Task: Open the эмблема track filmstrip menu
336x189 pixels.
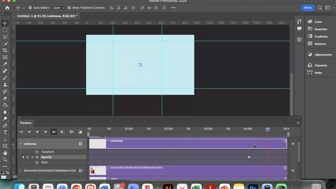Action: [81, 144]
